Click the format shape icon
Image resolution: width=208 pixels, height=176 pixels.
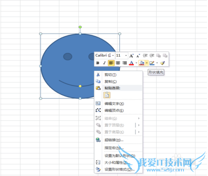tap(98, 169)
